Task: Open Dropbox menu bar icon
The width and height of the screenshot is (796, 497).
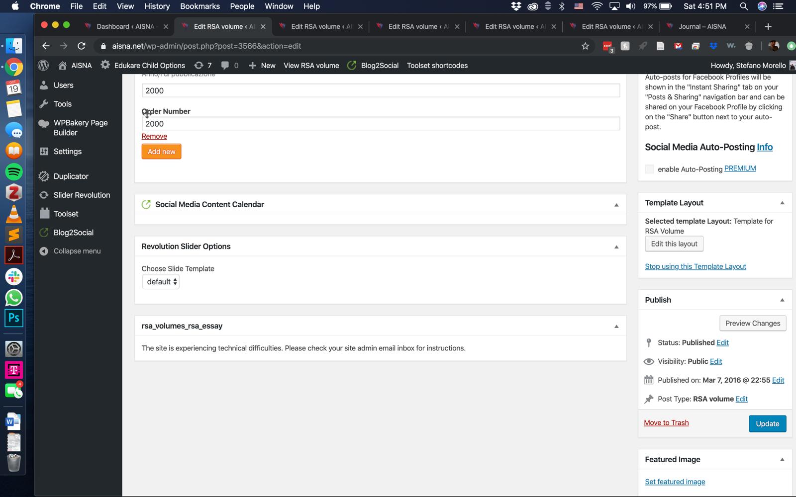Action: click(516, 6)
